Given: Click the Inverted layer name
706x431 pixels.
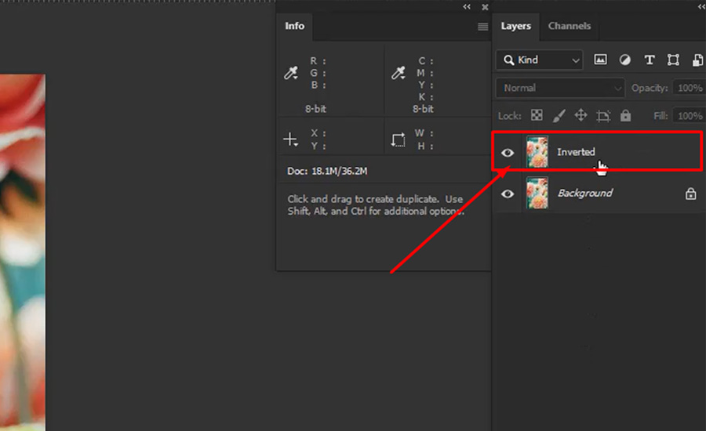Looking at the screenshot, I should pyautogui.click(x=576, y=152).
